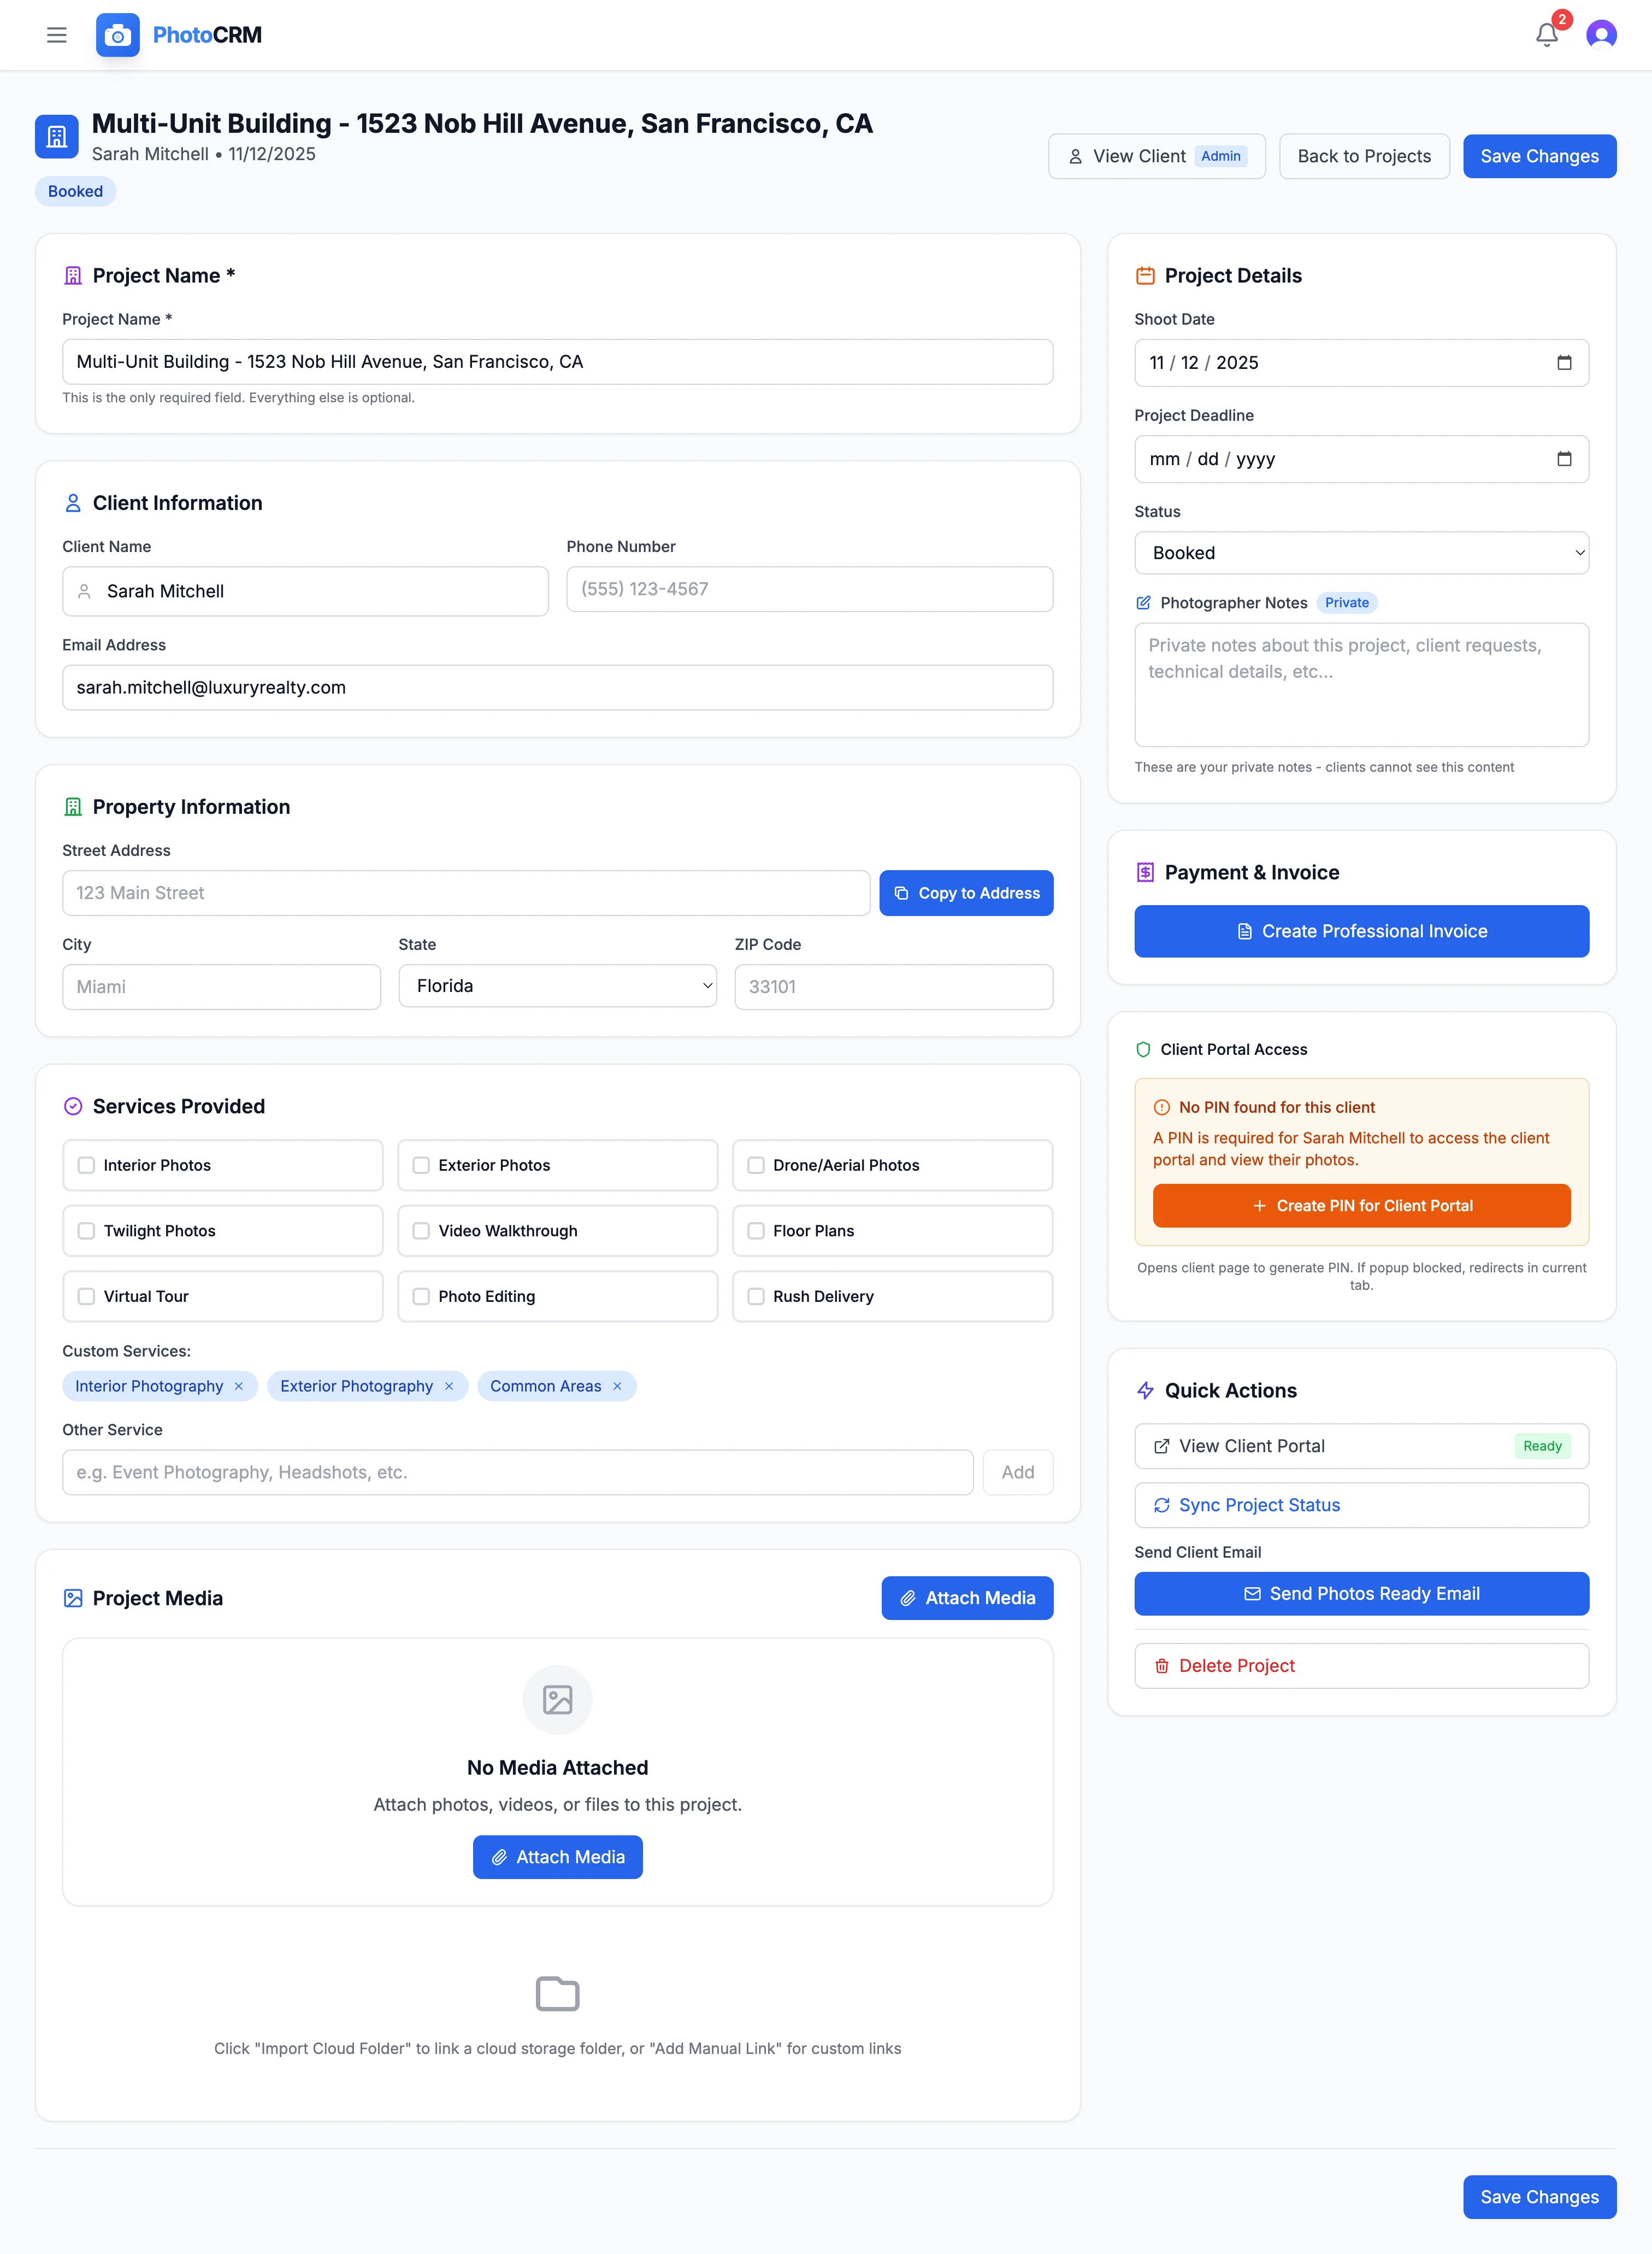
Task: Enable the Photo Editing checkbox
Action: 421,1296
